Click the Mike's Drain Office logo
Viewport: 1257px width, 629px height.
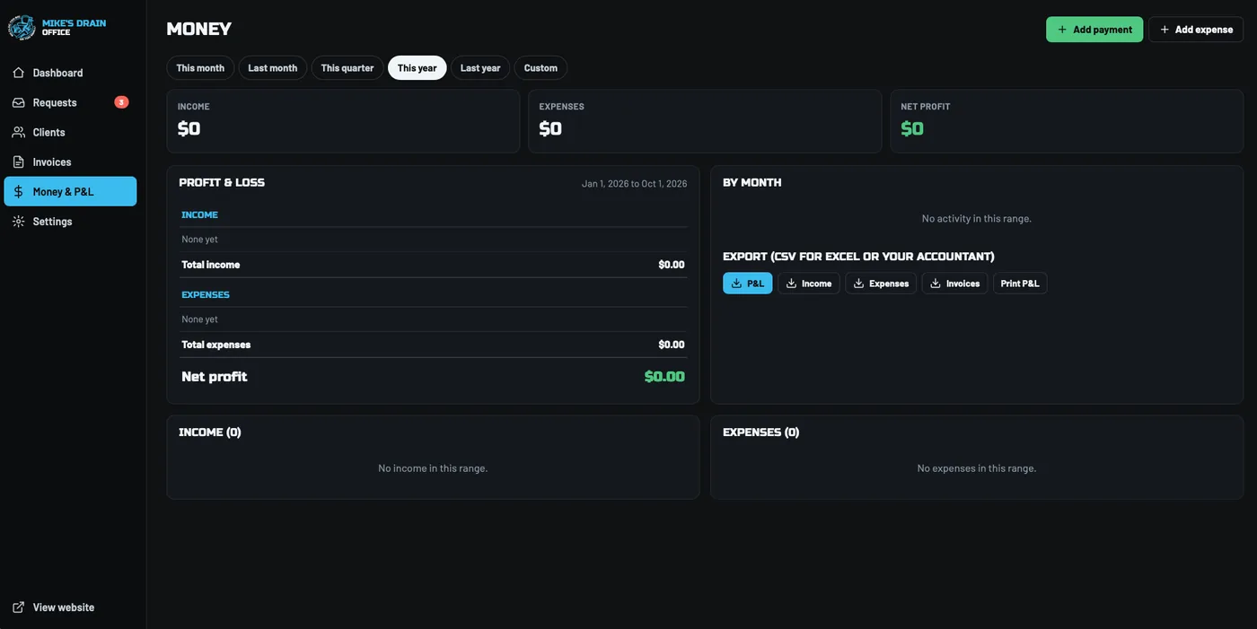pyautogui.click(x=22, y=28)
